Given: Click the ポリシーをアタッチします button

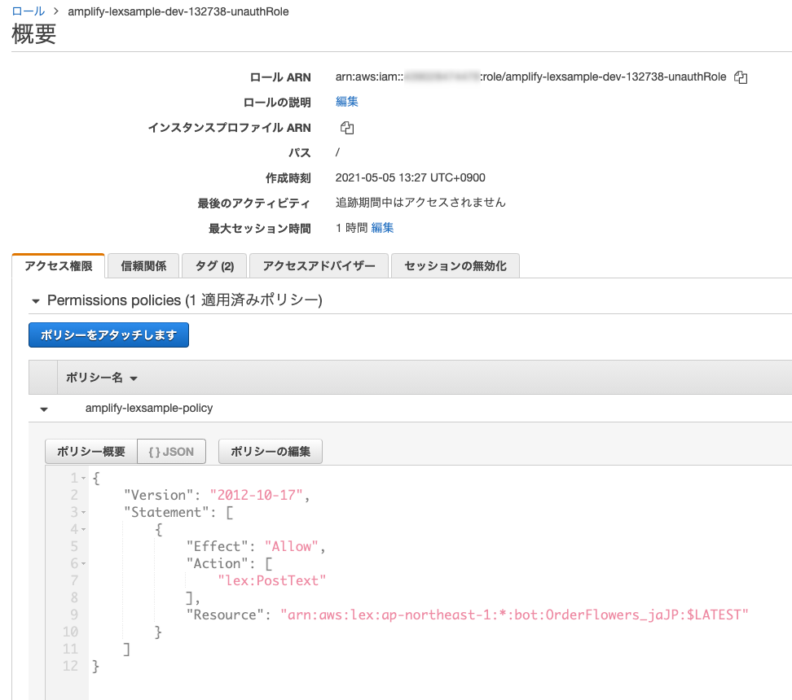Looking at the screenshot, I should 108,335.
